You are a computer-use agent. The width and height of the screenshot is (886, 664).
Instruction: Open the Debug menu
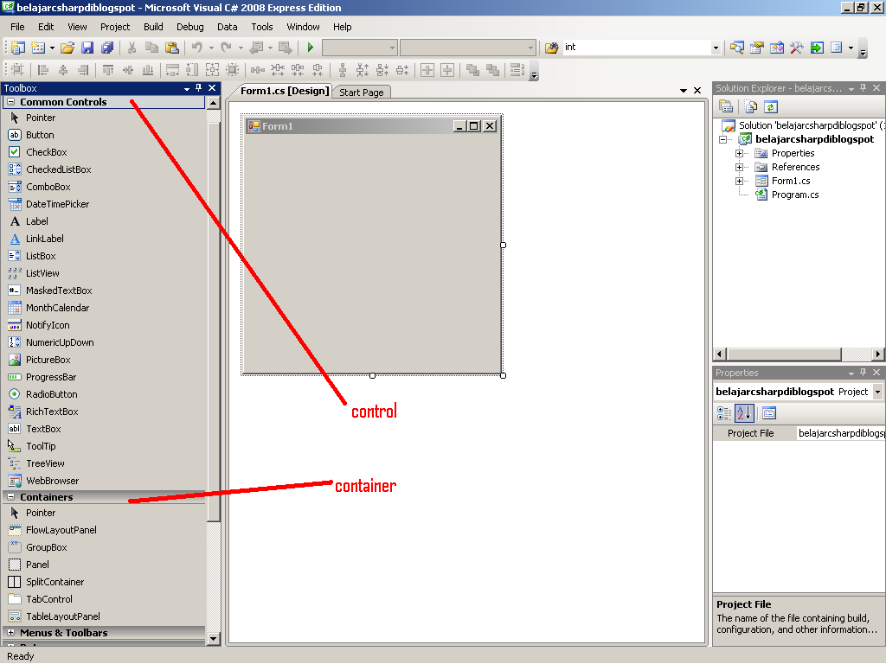pos(189,27)
